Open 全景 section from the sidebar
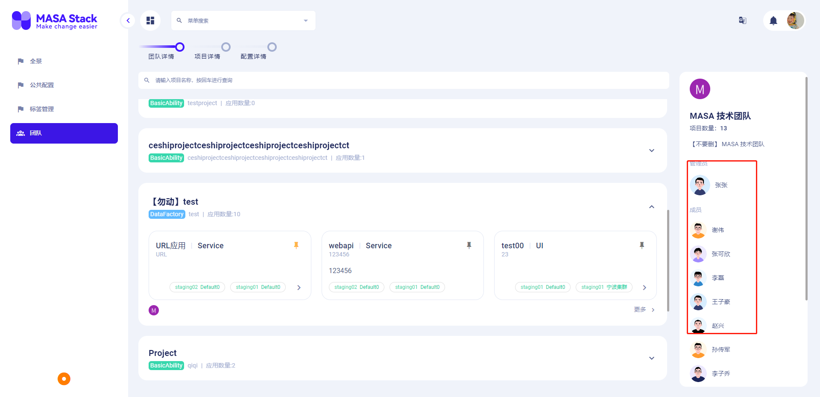Image resolution: width=820 pixels, height=397 pixels. (35, 61)
